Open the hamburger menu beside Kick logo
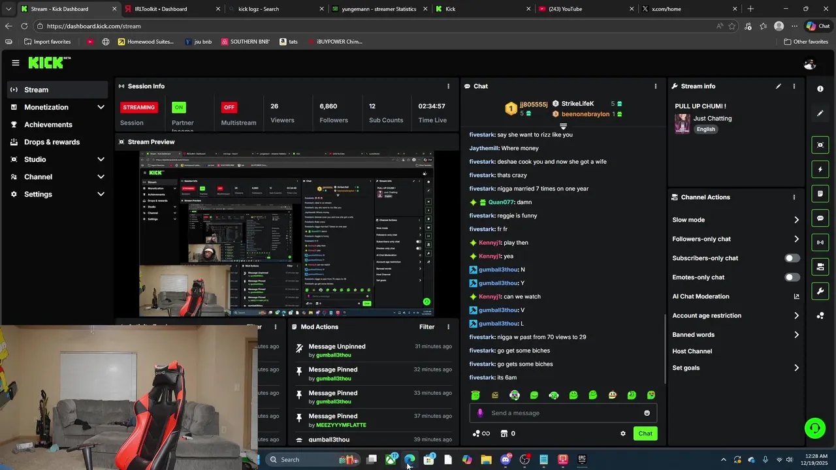 point(15,63)
